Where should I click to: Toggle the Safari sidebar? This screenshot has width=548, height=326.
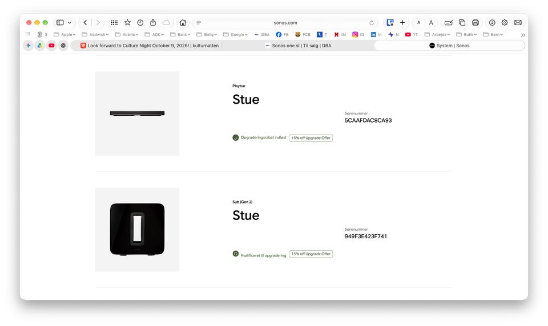click(60, 23)
